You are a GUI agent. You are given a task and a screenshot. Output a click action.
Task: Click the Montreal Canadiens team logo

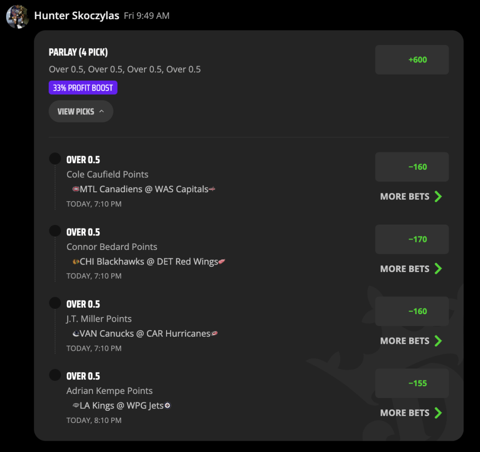pos(76,189)
